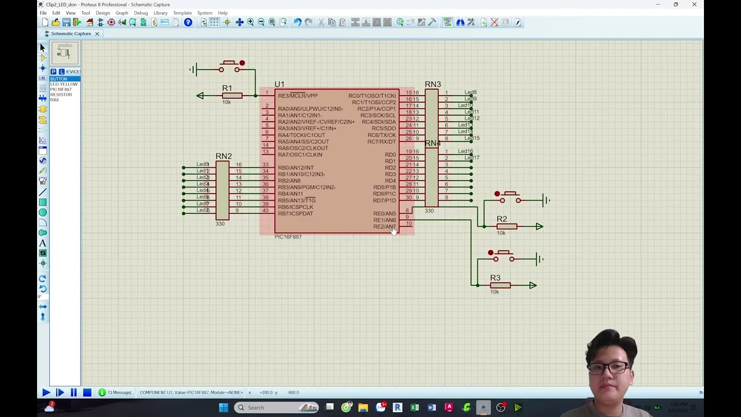Open the search binoculars tool
This screenshot has width=741, height=417.
pyautogui.click(x=460, y=22)
